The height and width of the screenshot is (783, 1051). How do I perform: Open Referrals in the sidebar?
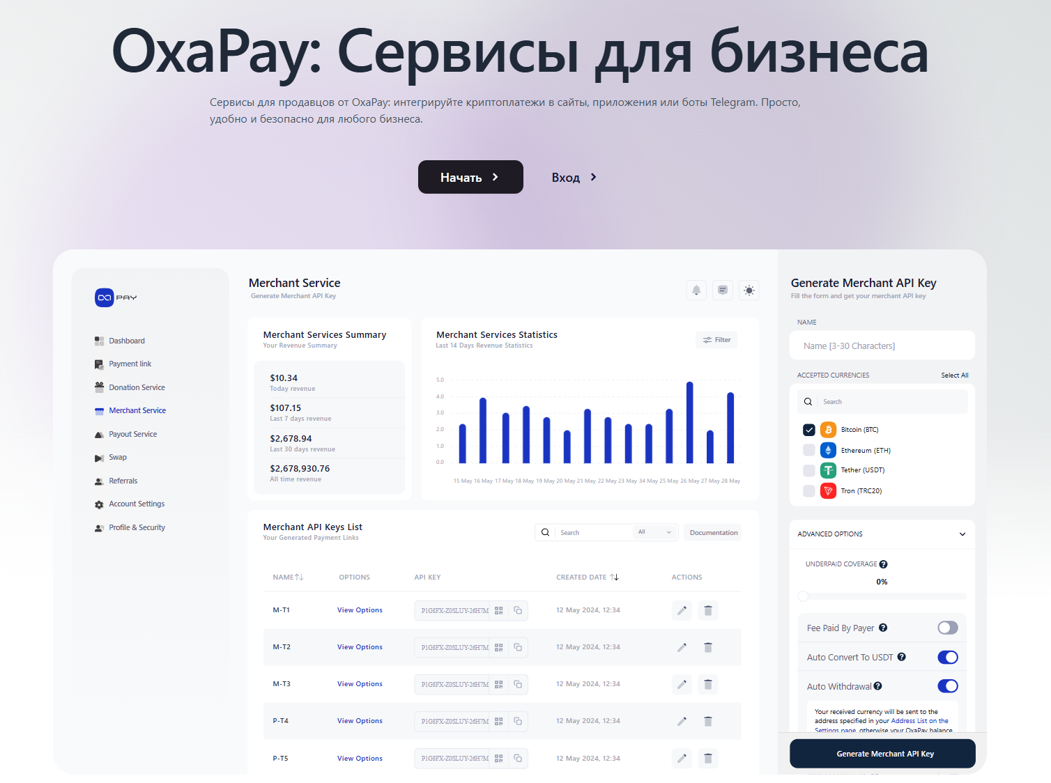point(116,481)
